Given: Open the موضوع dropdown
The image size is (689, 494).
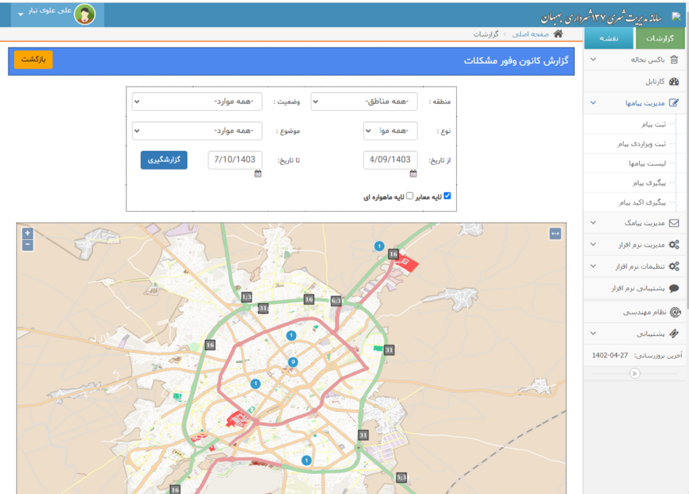Looking at the screenshot, I should [x=197, y=130].
